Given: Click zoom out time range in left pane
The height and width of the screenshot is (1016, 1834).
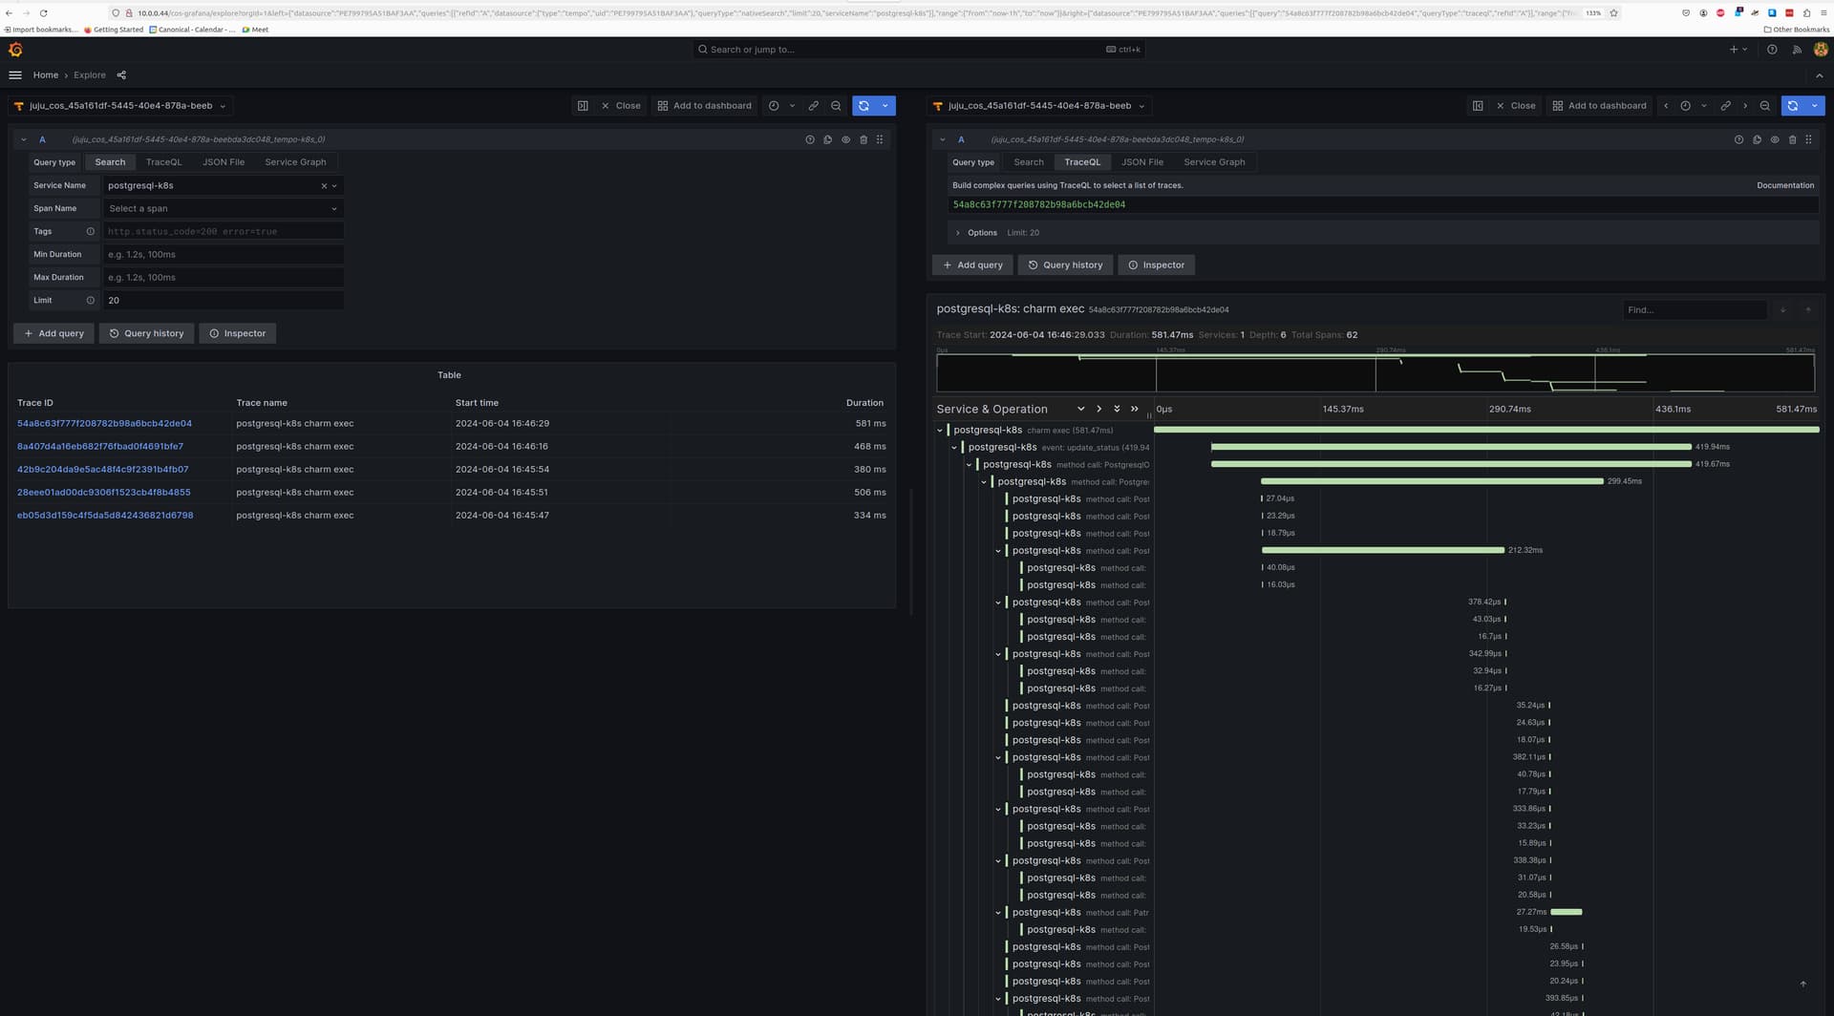Looking at the screenshot, I should (x=836, y=106).
